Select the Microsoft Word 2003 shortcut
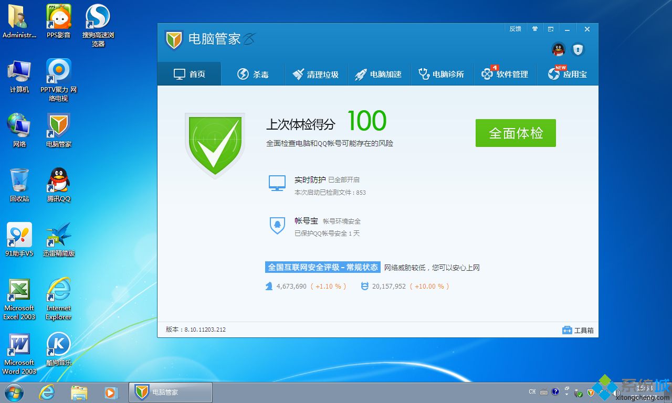The image size is (672, 403). pyautogui.click(x=19, y=354)
